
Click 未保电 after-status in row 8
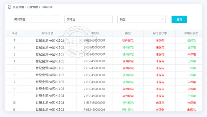pyautogui.click(x=192, y=89)
